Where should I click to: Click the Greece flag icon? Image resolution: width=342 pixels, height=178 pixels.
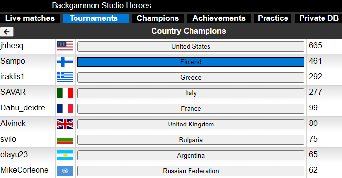(x=65, y=77)
